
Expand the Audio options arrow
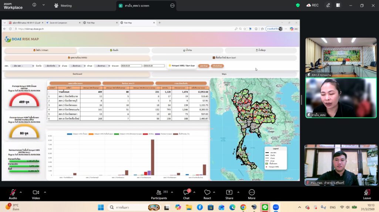(21, 192)
